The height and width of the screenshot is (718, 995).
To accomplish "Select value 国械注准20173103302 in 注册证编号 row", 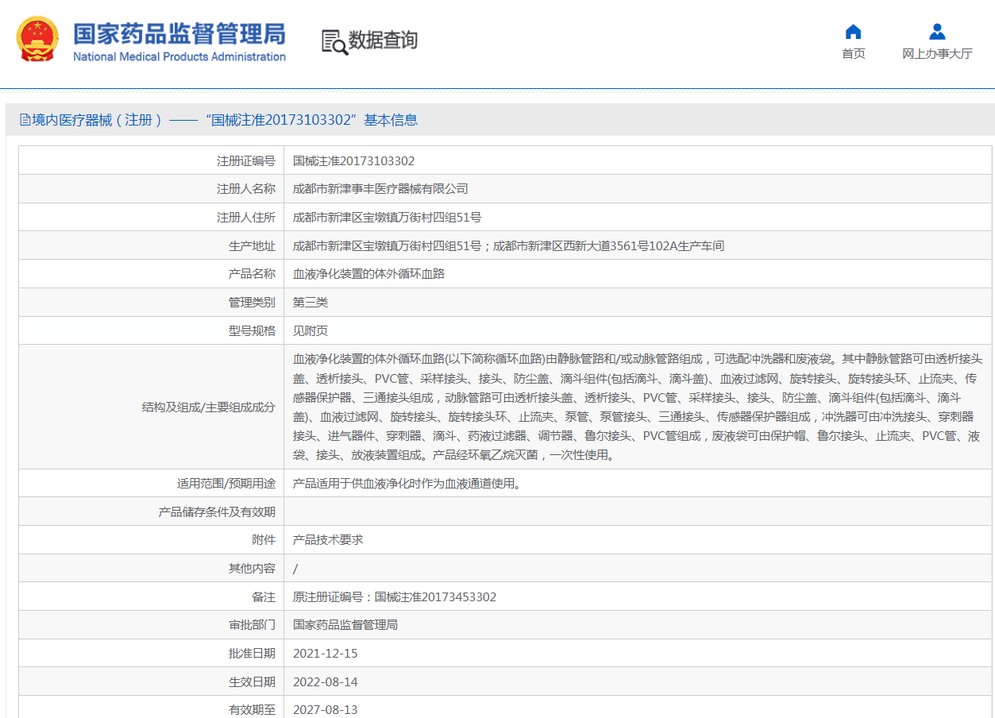I will 354,161.
